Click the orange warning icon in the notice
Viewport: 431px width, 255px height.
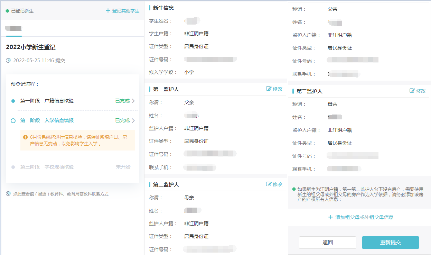25,137
